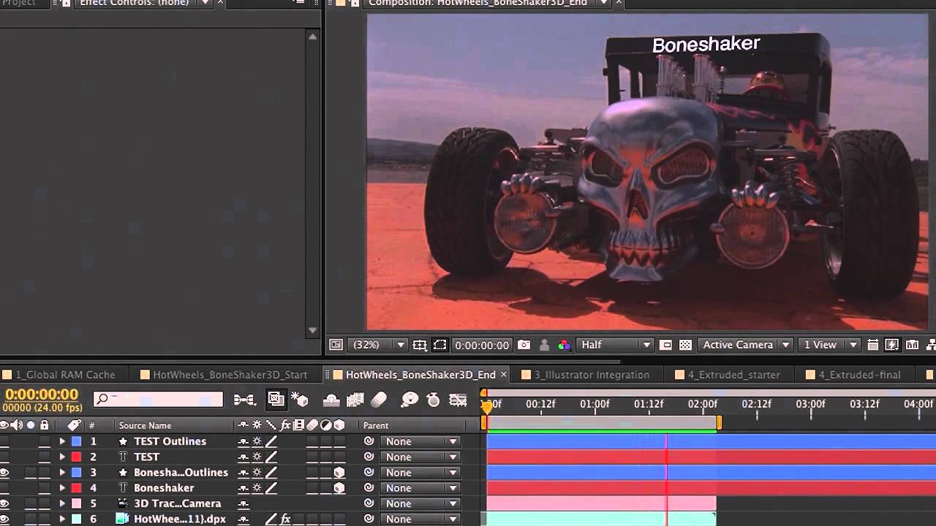The width and height of the screenshot is (936, 526).
Task: Toggle 3D Layer switch on Bonesha...Outlines
Action: tap(339, 473)
